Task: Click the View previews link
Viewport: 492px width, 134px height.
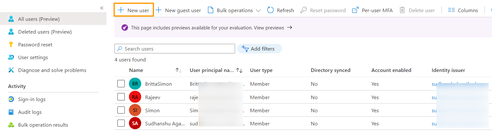Action: (269, 28)
